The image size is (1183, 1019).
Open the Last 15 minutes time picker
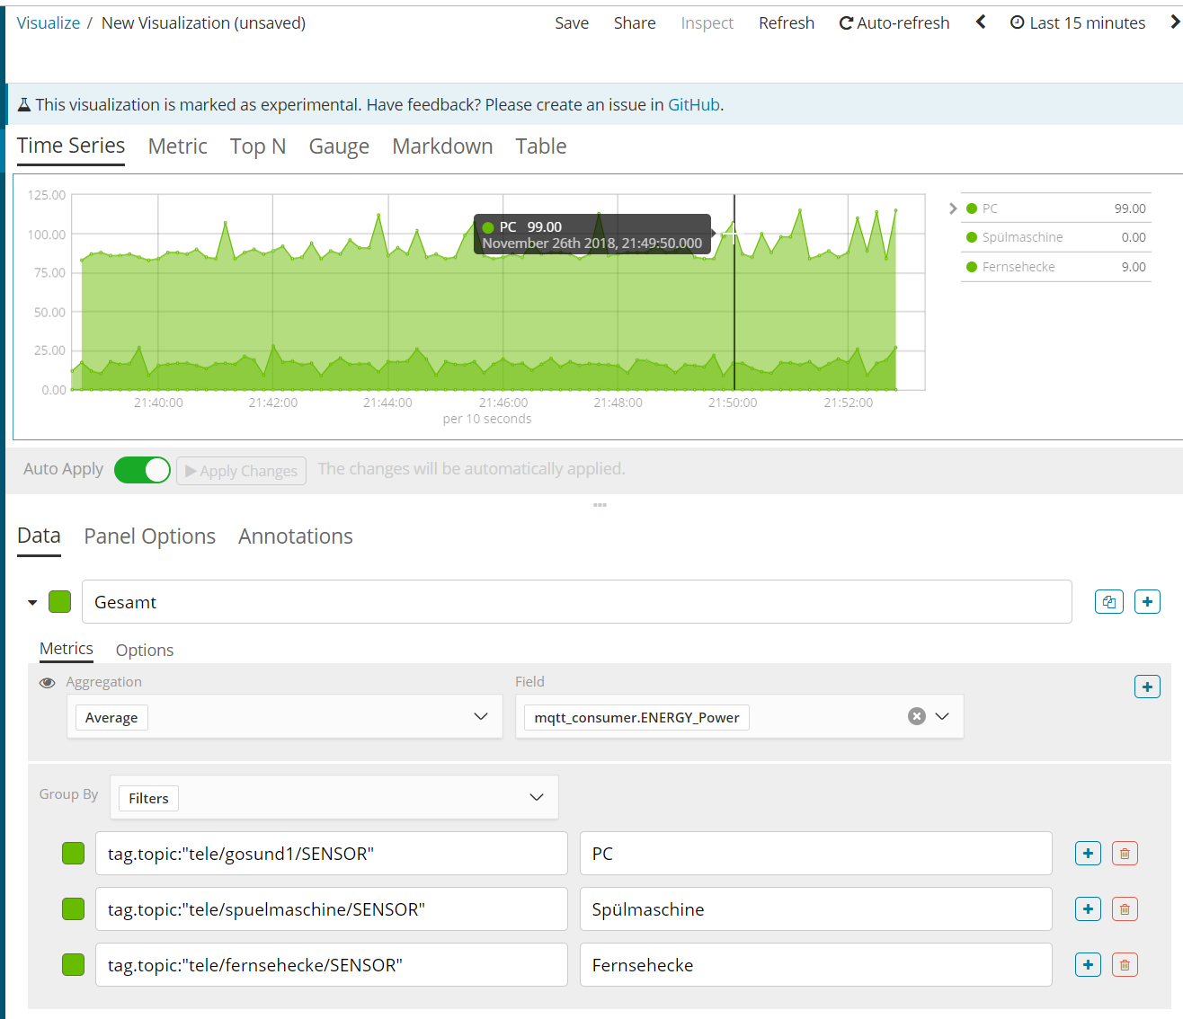coord(1078,22)
